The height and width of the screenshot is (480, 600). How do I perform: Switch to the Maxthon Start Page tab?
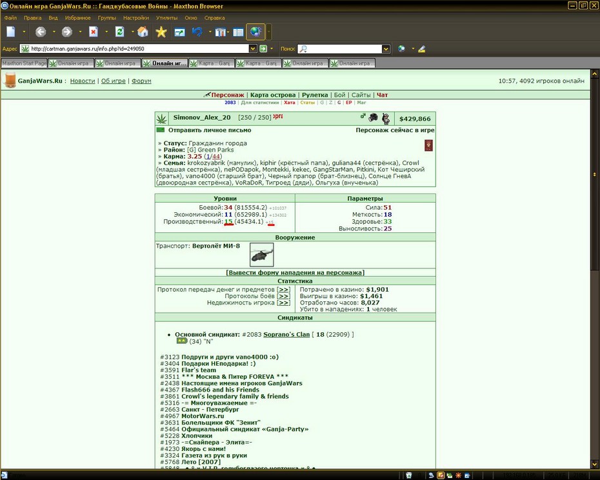[x=24, y=63]
